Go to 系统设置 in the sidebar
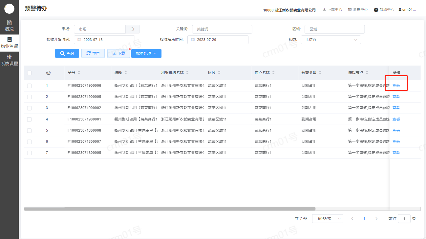This screenshot has width=426, height=239. click(9, 60)
